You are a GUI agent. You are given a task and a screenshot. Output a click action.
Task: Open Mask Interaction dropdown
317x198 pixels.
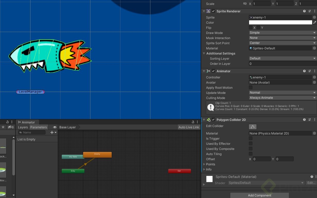(x=283, y=38)
